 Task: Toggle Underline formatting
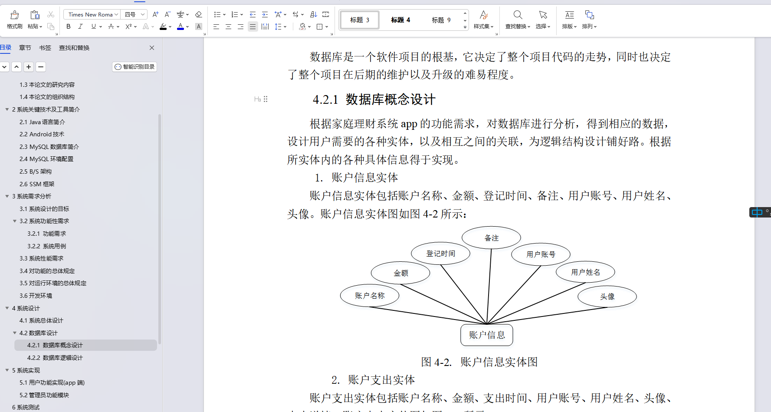pyautogui.click(x=93, y=26)
